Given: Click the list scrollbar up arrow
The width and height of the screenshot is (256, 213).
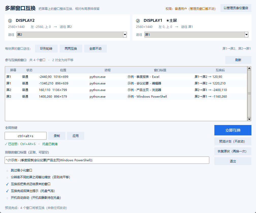Looking at the screenshot, I should (x=249, y=68).
